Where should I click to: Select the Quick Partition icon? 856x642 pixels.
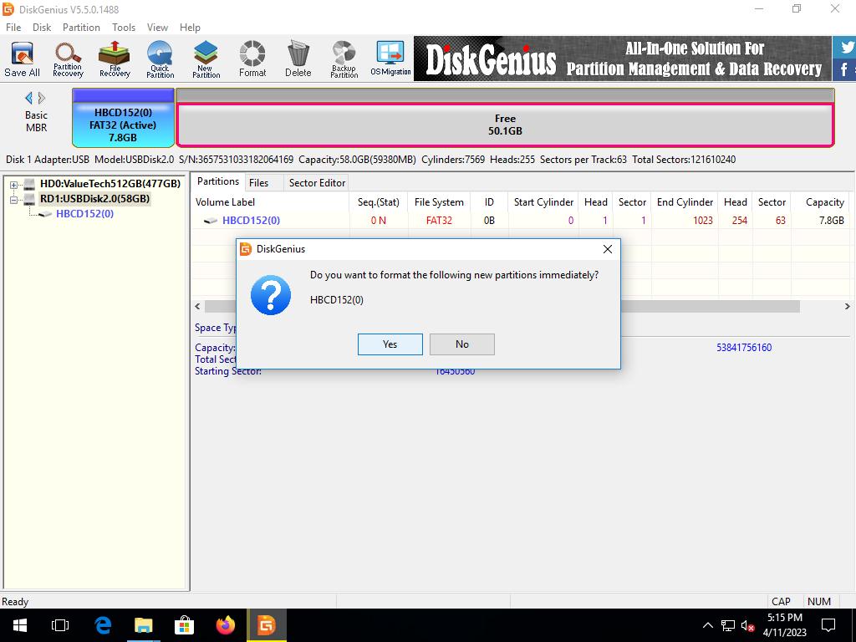click(x=160, y=59)
